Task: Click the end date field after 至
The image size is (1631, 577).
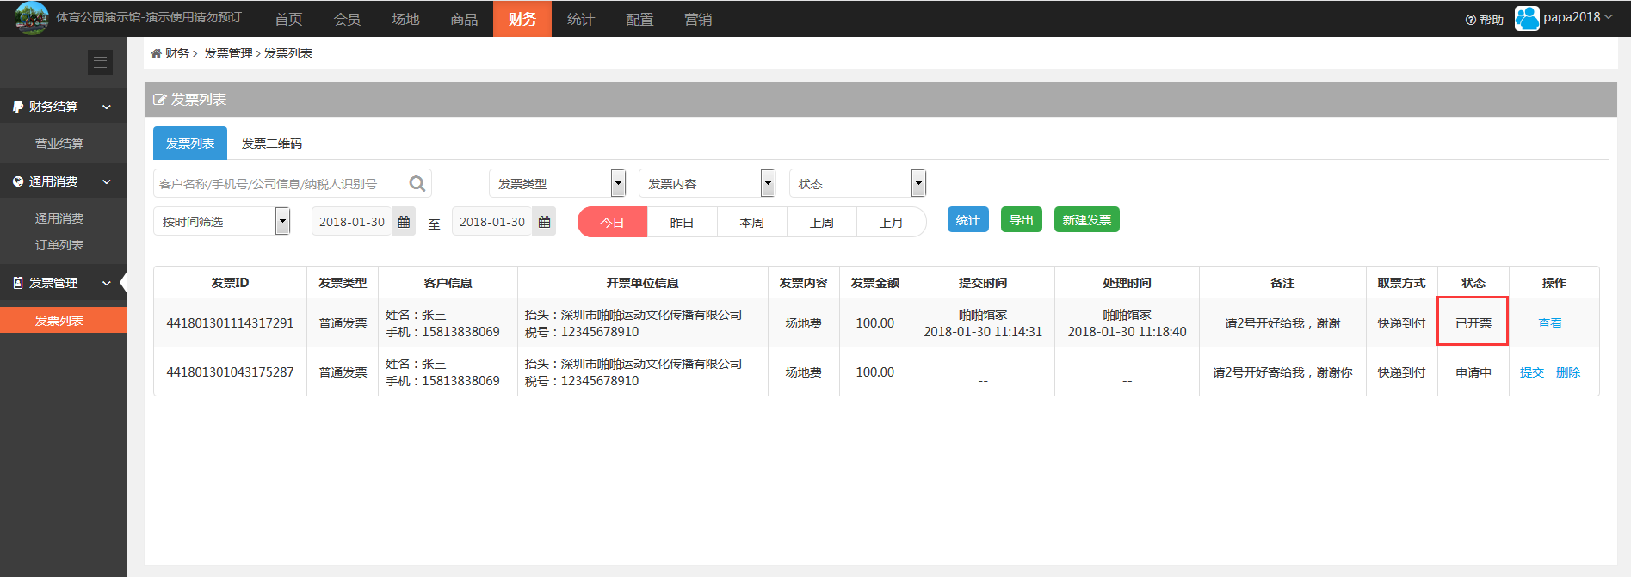Action: 492,222
